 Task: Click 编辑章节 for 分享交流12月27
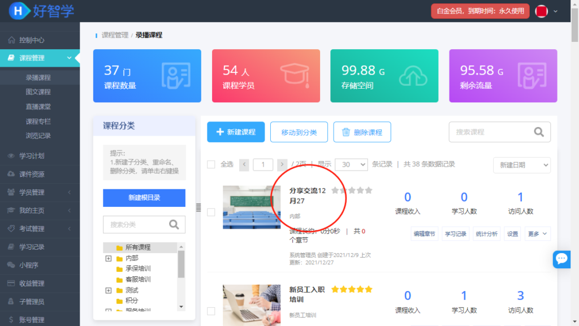point(424,234)
